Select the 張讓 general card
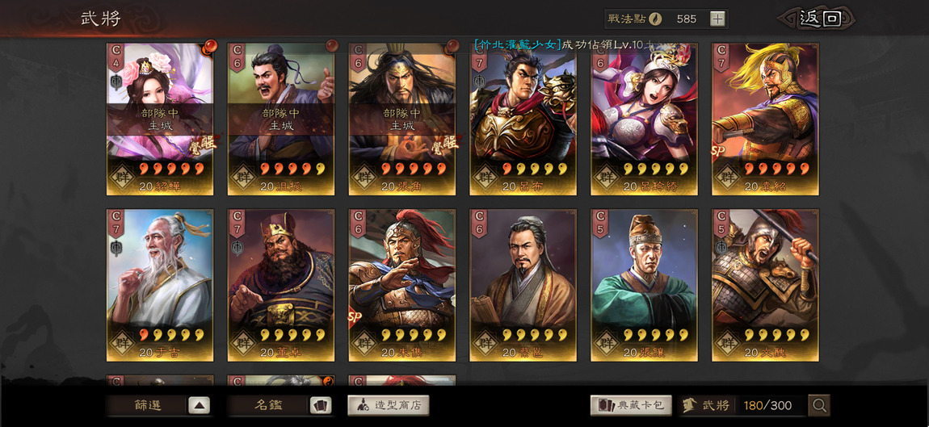The image size is (929, 427). click(644, 285)
